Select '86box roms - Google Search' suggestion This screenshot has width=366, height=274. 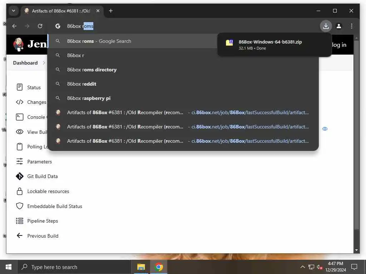132,41
